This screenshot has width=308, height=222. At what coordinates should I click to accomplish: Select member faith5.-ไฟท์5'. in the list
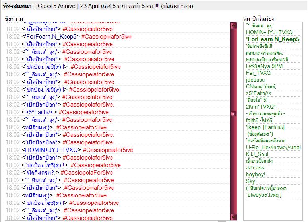tap(260, 120)
